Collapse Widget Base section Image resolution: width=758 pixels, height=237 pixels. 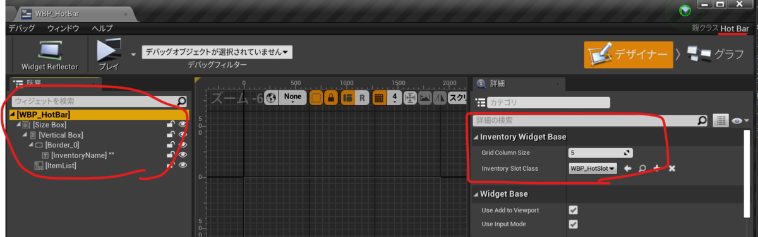pos(476,194)
